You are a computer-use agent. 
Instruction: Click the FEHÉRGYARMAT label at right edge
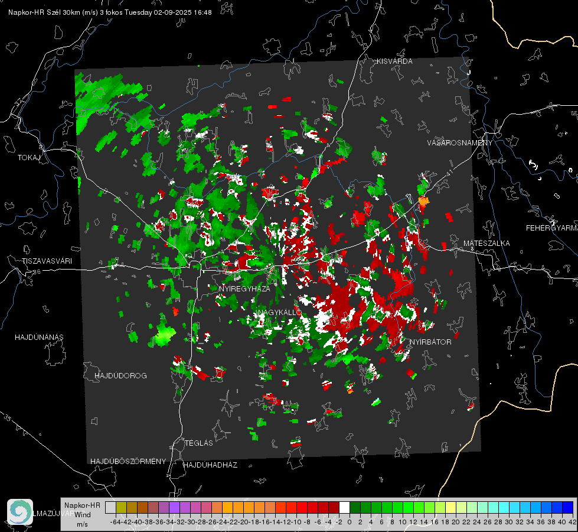552,228
